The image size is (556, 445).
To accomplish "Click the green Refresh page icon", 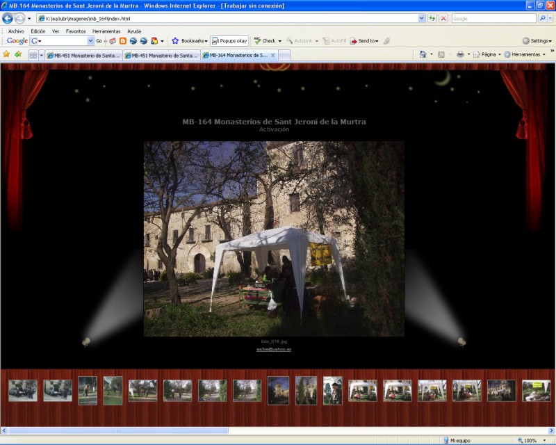I will point(432,19).
